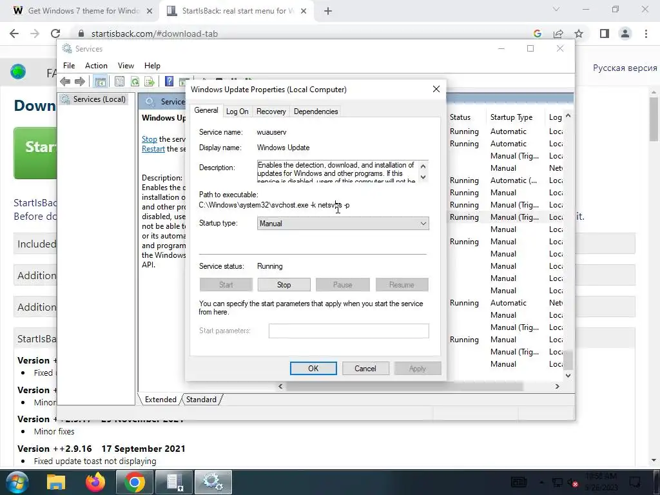Open the Help menu in Services
Viewport: 660px width, 495px height.
pos(152,66)
